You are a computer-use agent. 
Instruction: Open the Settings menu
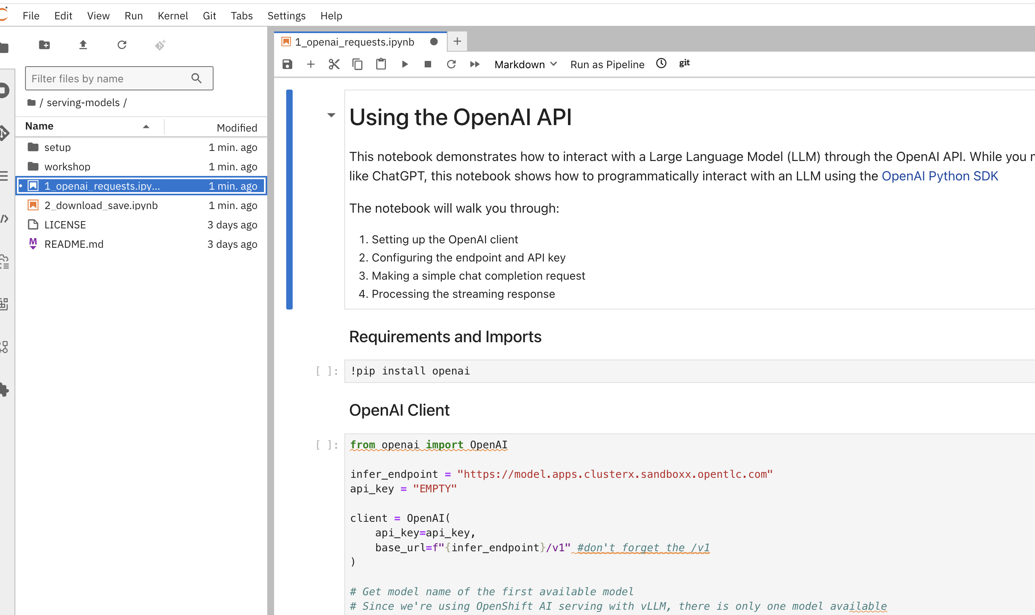pos(287,16)
